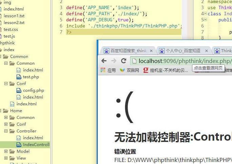
Task: Expand the Model folder
Action: 6,151
